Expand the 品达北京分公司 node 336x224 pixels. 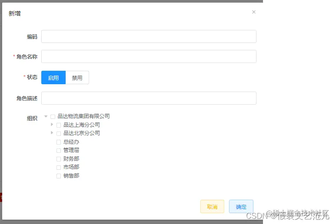click(52, 133)
